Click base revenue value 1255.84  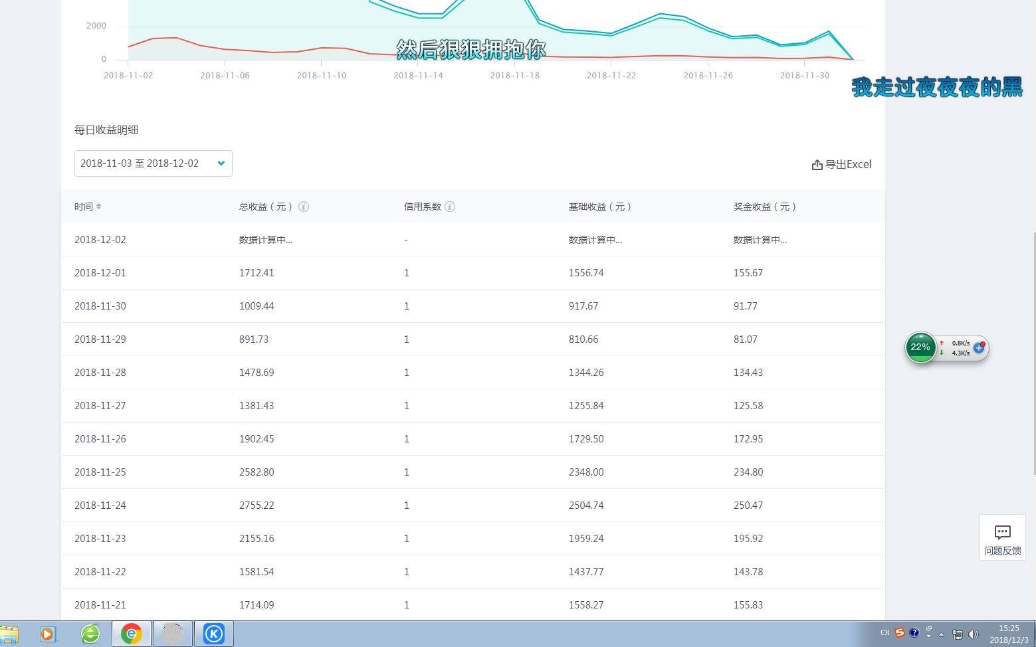586,406
